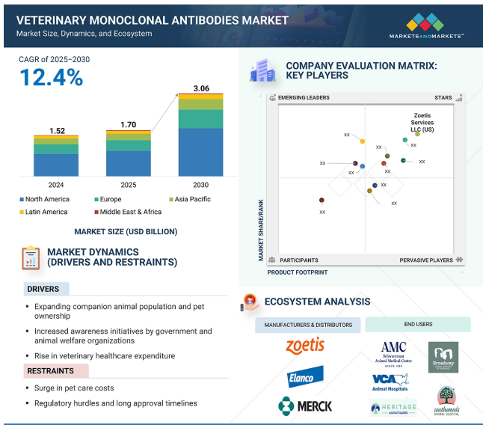483x425 pixels.
Task: Click the Pervasive Players quadrant icon
Action: pos(459,260)
